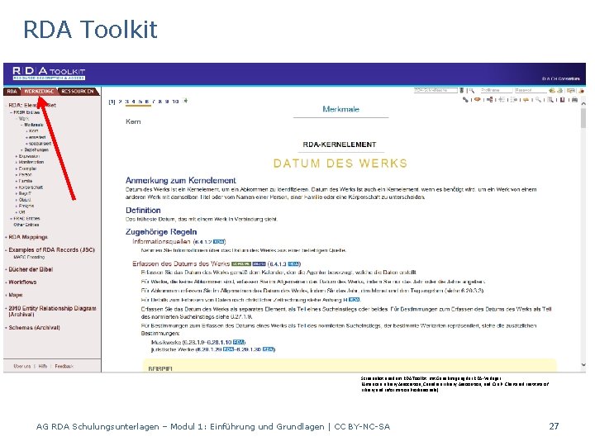Collapse the RDA: Element Set node
595x446 pixels.
(7, 106)
